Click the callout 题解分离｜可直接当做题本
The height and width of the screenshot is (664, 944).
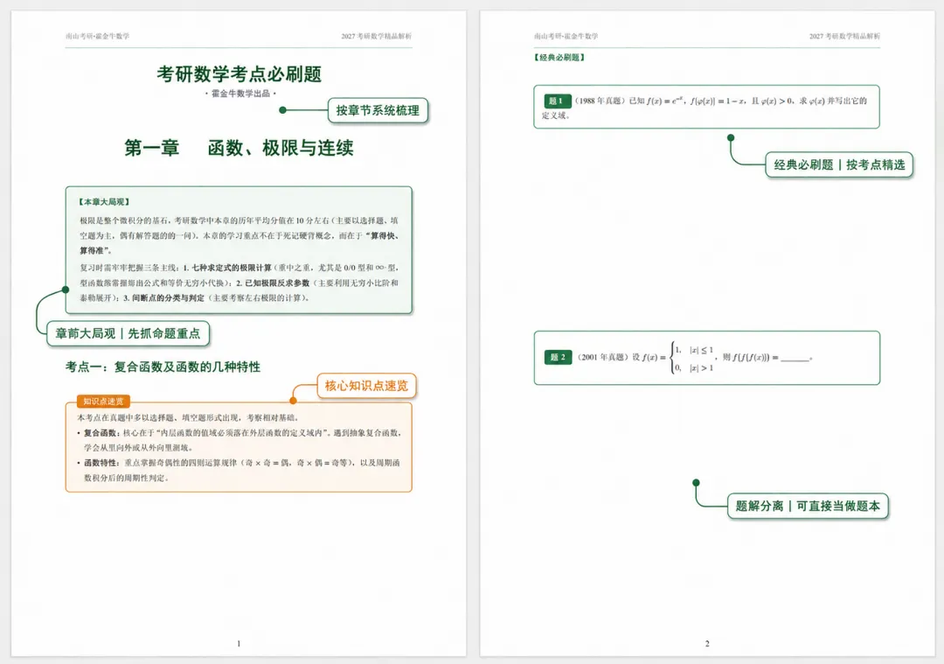click(808, 507)
